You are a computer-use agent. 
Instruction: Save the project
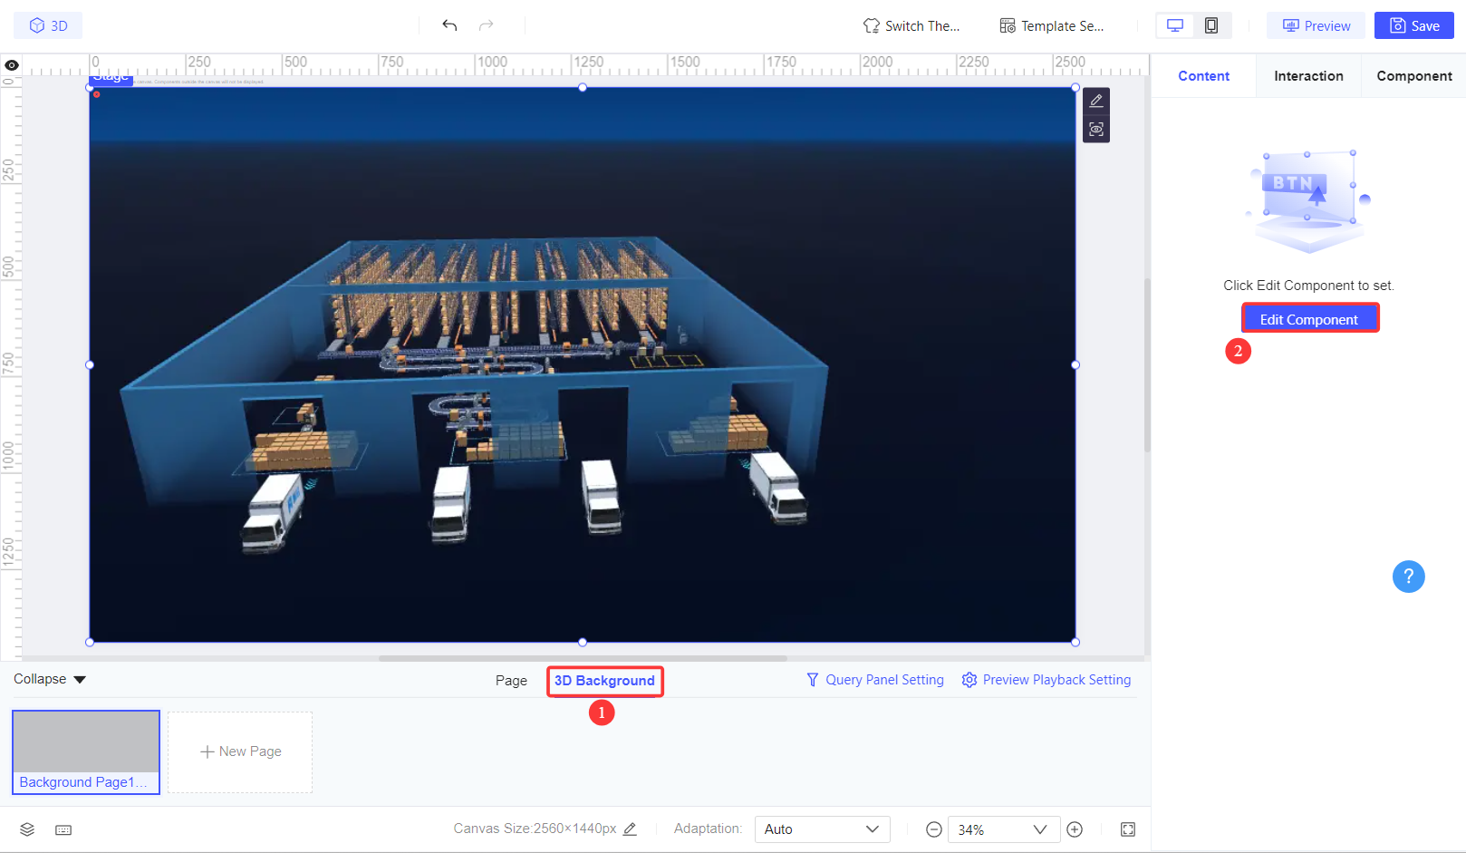1414,25
